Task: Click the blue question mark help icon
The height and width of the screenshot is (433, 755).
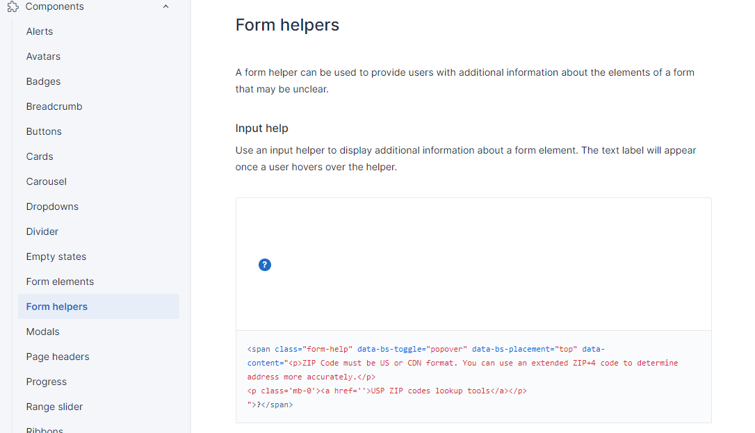Action: click(265, 265)
